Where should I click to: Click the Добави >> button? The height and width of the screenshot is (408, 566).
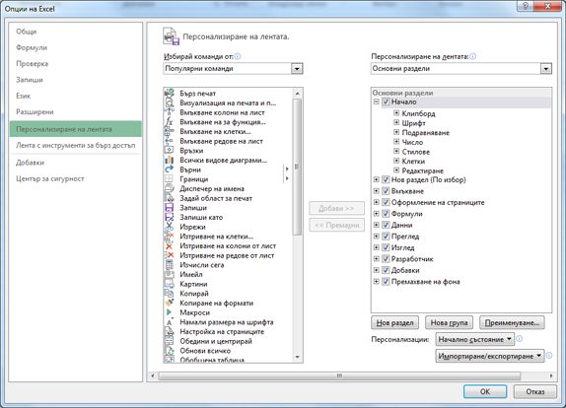coord(336,208)
